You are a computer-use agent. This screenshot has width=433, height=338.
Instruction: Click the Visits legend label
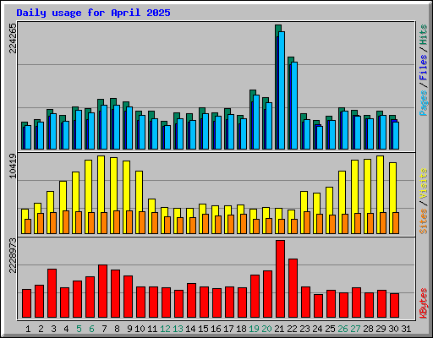424,184
